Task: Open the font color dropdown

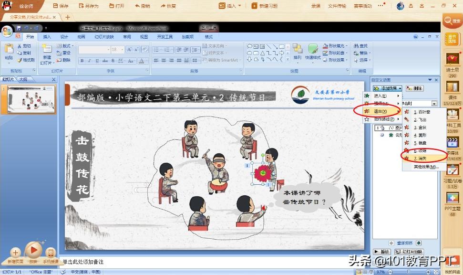Action: click(147, 61)
